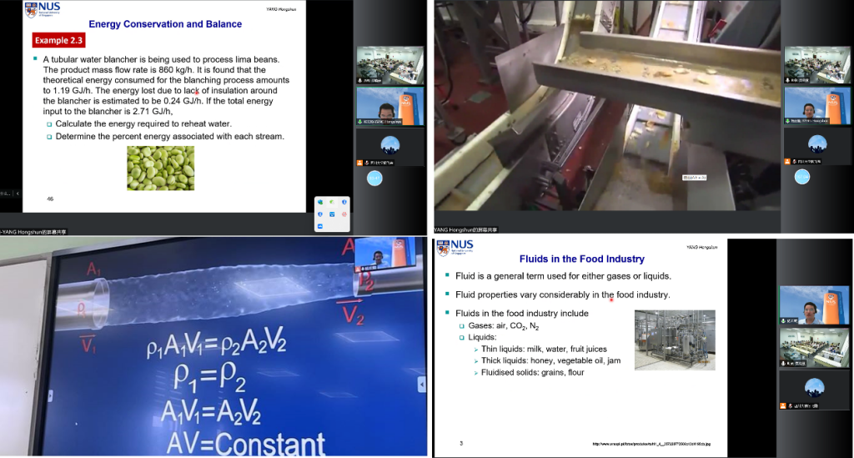Click the NUS logo on the Energy Conservation slide
854x458 pixels.
click(43, 9)
